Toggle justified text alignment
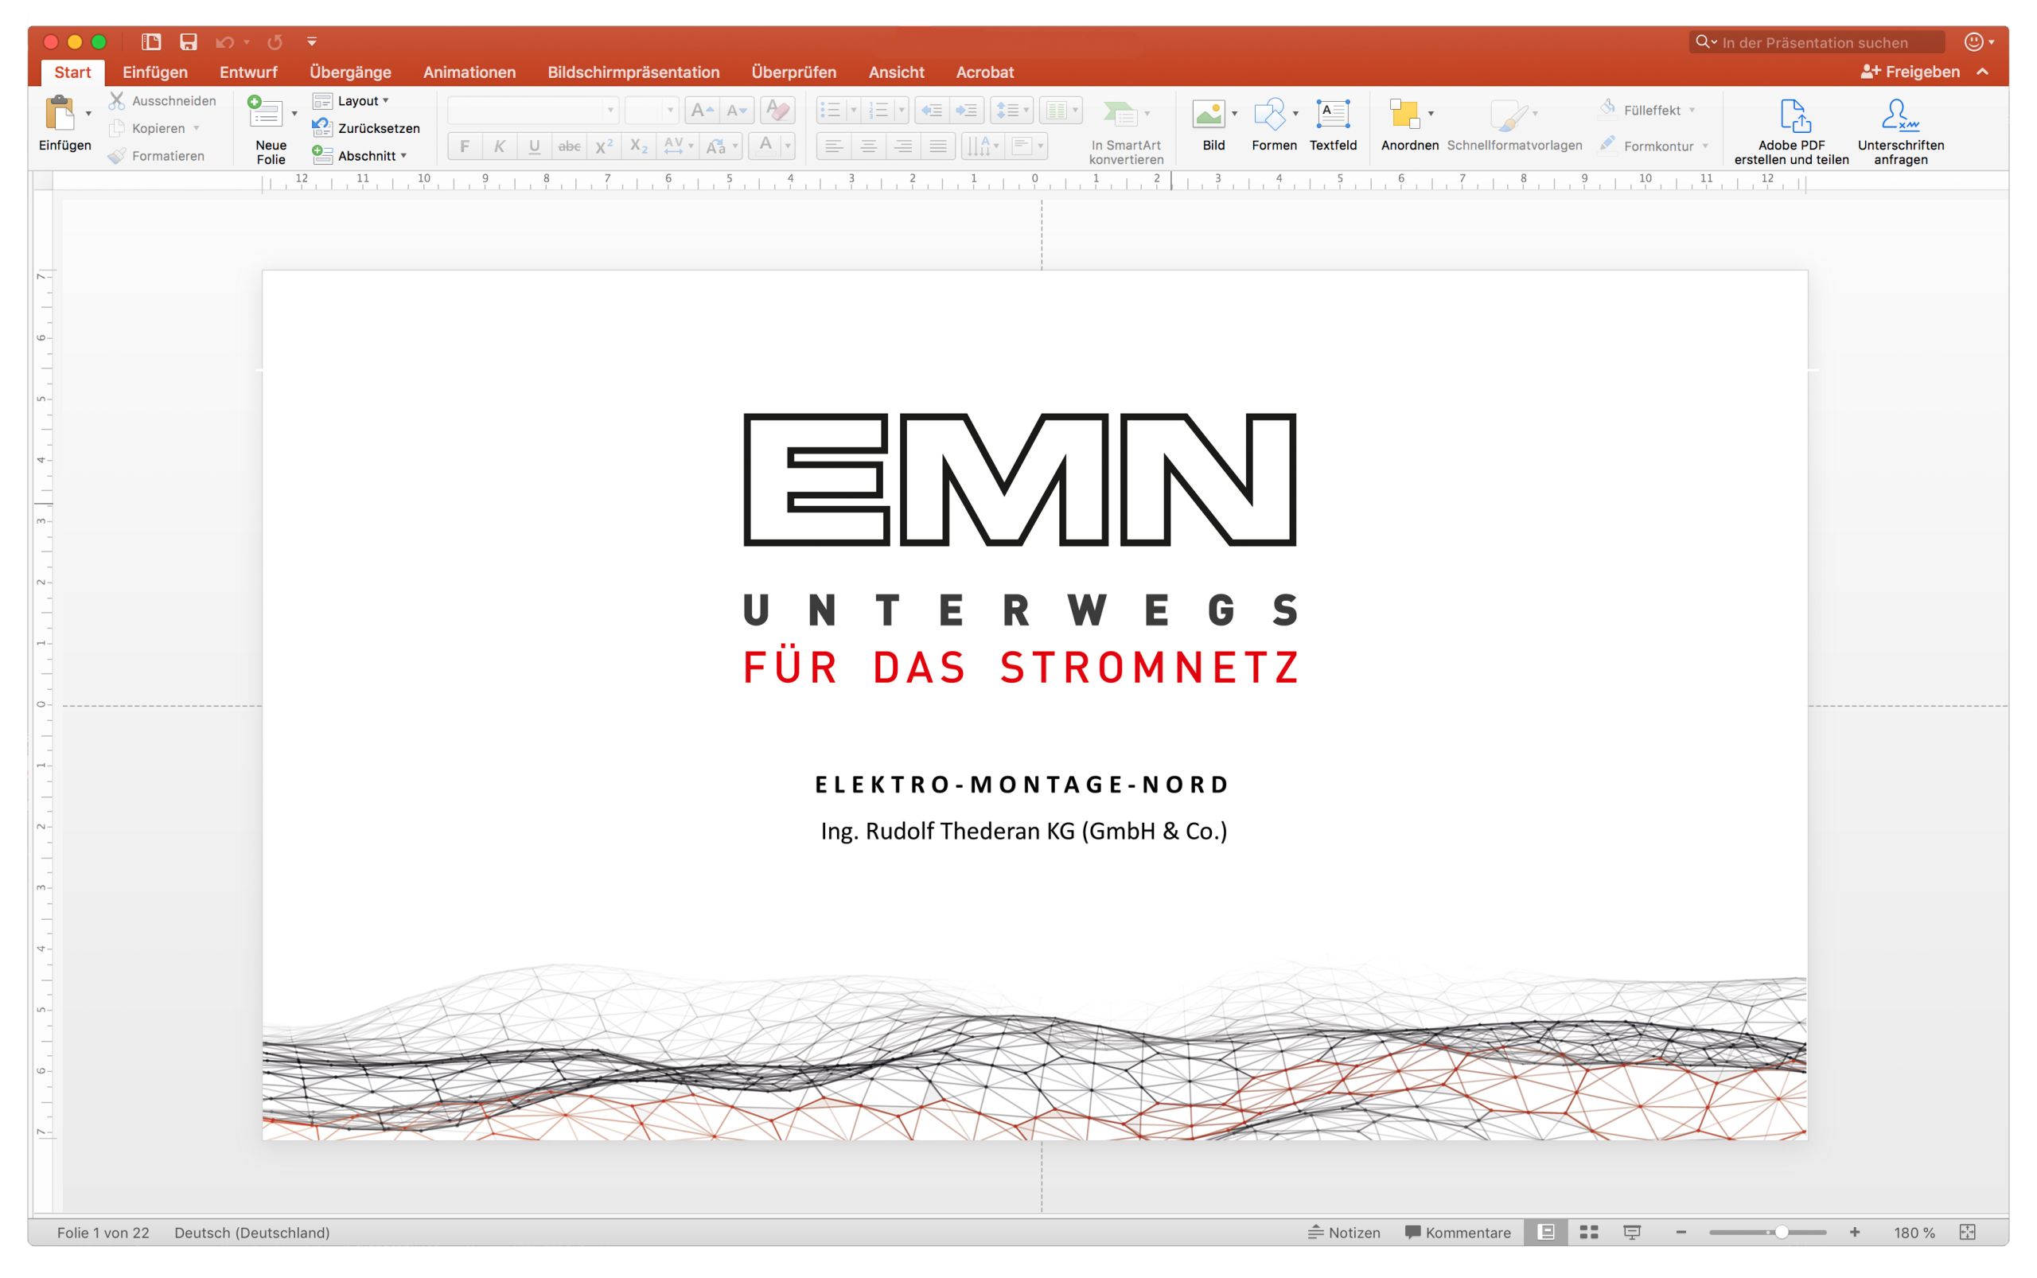The height and width of the screenshot is (1278, 2037). [x=938, y=146]
